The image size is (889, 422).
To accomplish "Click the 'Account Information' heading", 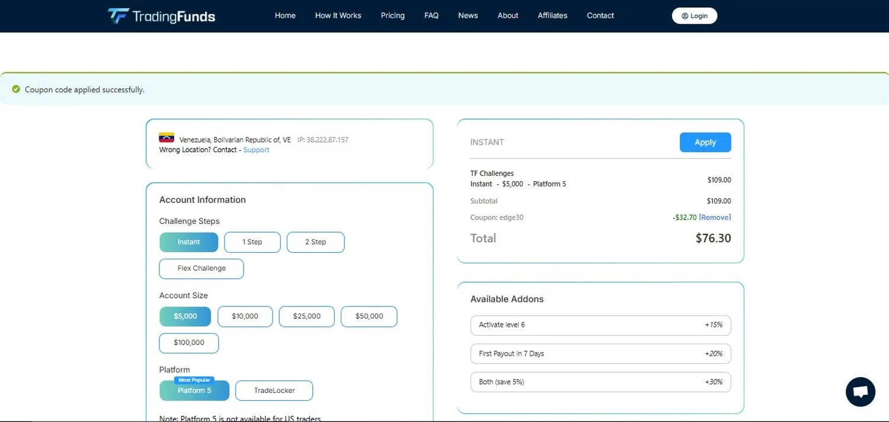I will coord(203,200).
